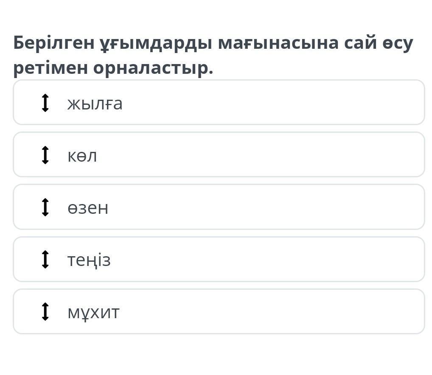This screenshot has width=432, height=375.
Task: Click the word өзен in the list
Action: coord(88,208)
